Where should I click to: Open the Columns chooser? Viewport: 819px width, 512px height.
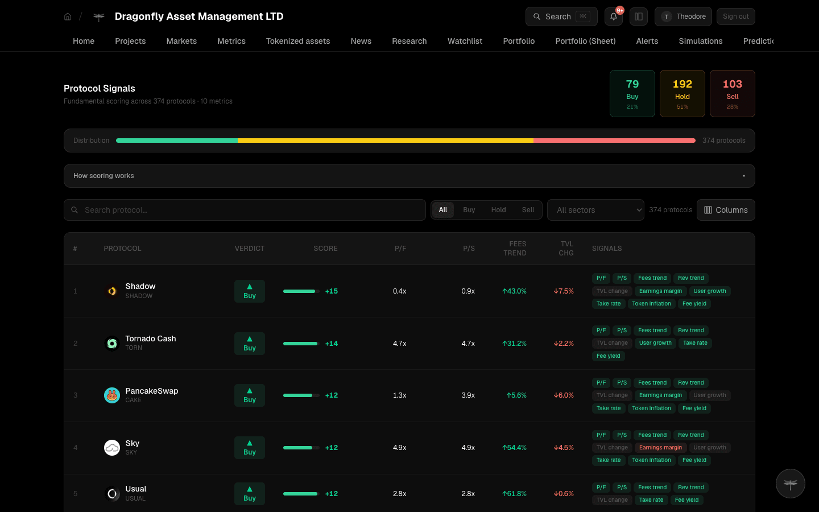[726, 210]
